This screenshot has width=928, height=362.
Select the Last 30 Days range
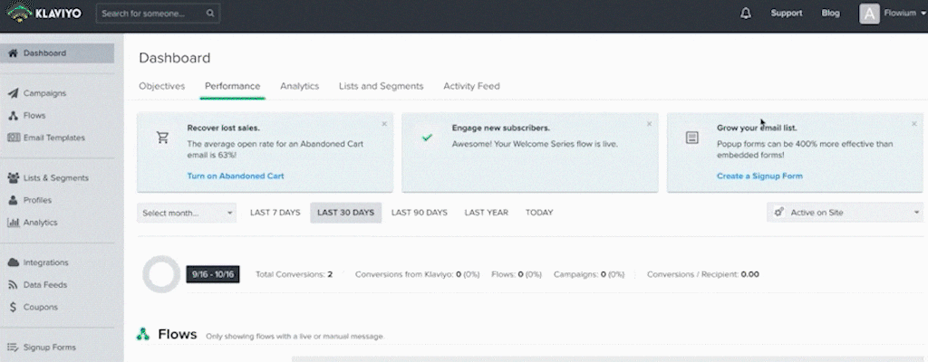coord(345,213)
